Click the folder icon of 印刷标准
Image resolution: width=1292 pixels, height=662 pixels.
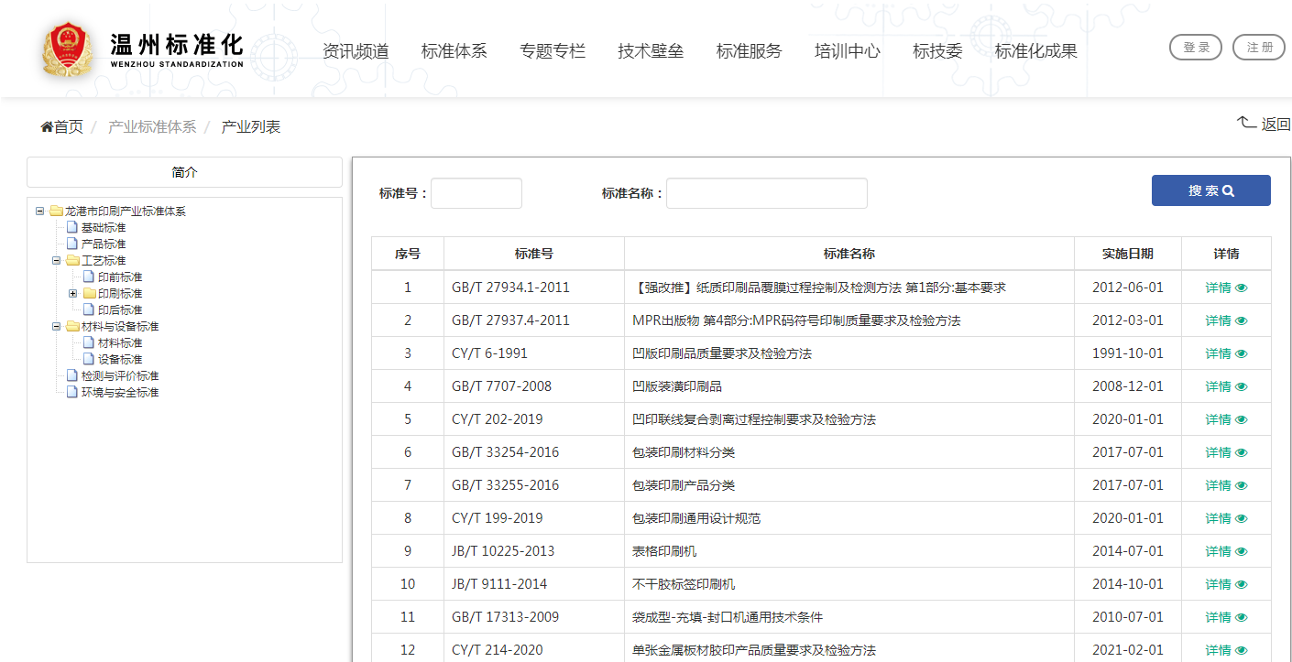(89, 294)
